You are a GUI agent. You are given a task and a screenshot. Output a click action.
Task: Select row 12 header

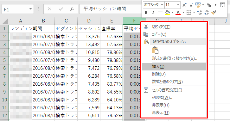click(4, 115)
